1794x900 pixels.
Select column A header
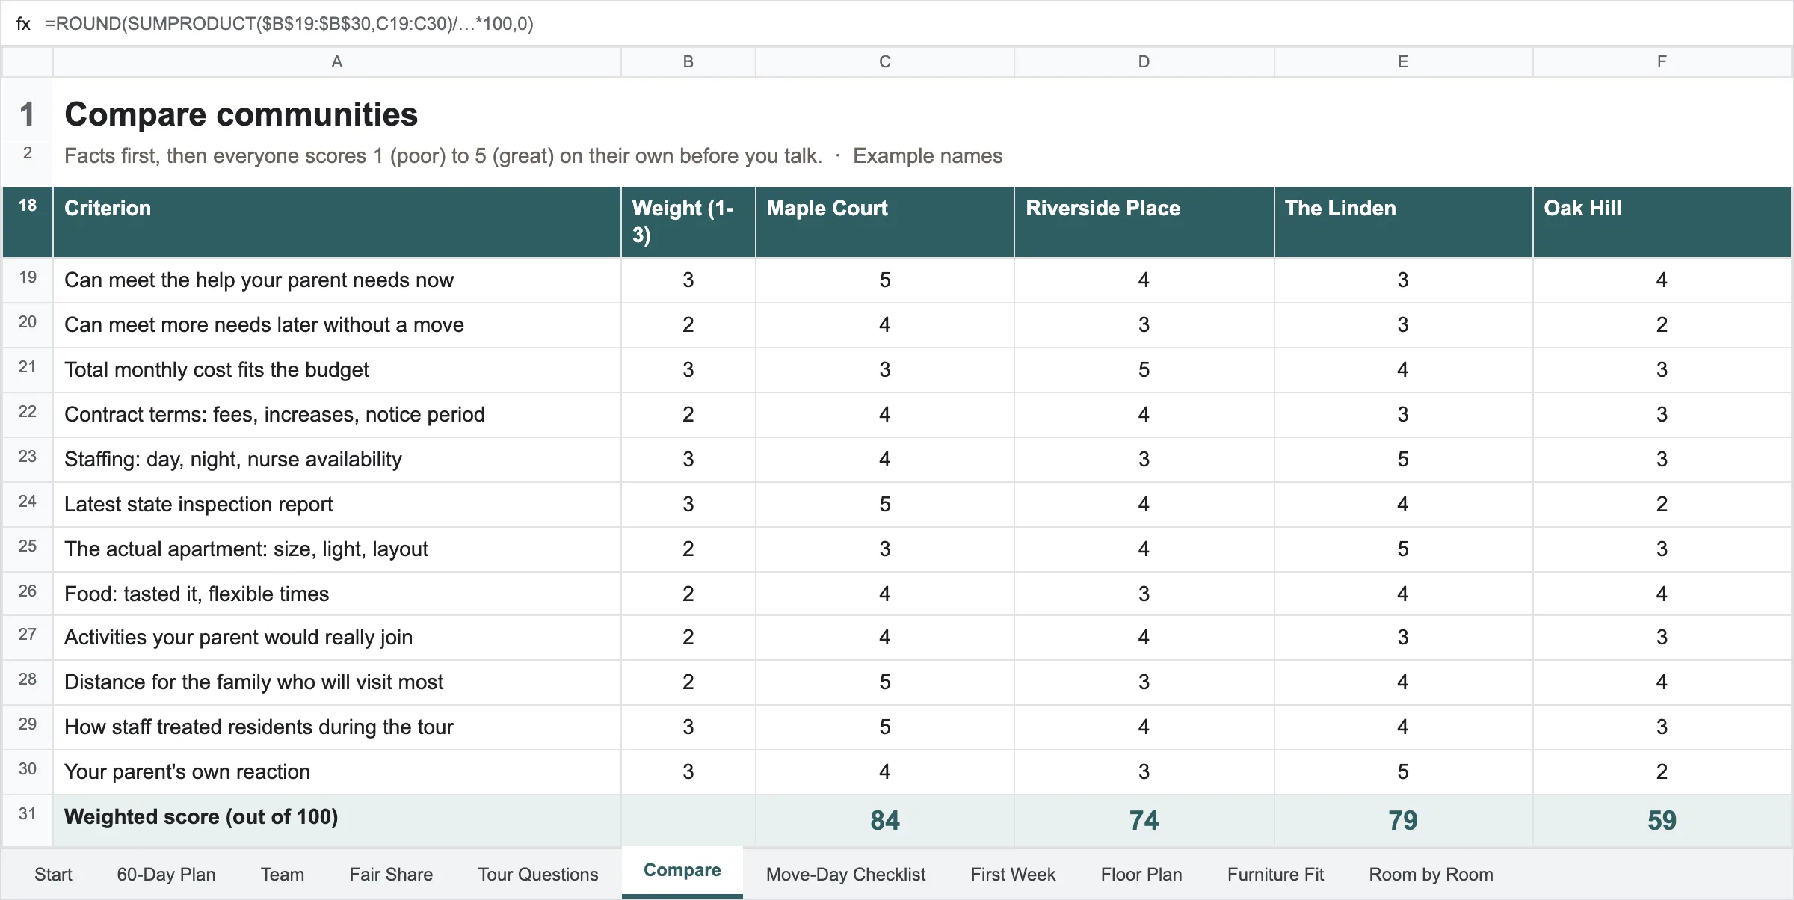click(x=337, y=62)
